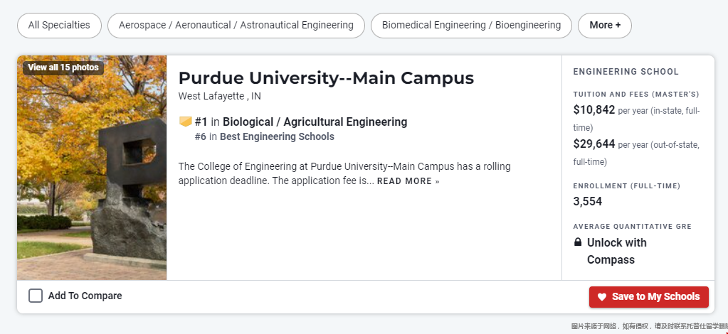Open View all 15 photos
Image resolution: width=728 pixels, height=334 pixels.
(63, 68)
